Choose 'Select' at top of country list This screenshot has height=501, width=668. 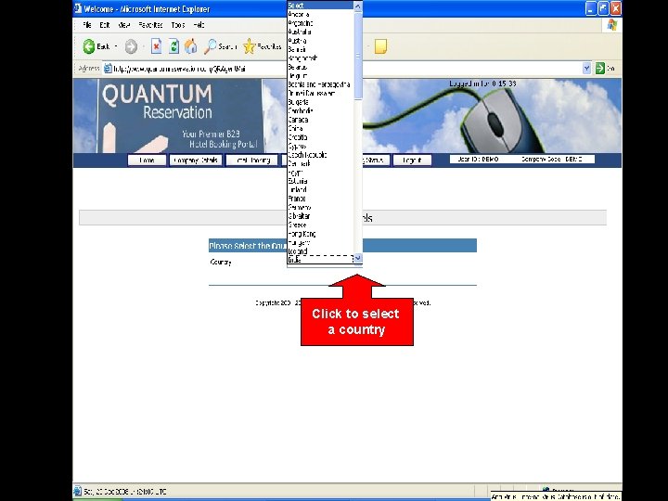coord(321,6)
